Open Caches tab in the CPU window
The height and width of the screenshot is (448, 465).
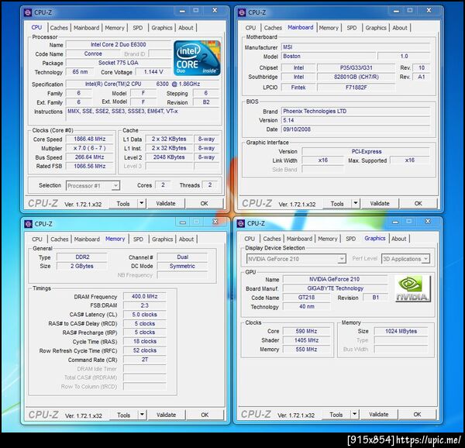click(x=59, y=28)
